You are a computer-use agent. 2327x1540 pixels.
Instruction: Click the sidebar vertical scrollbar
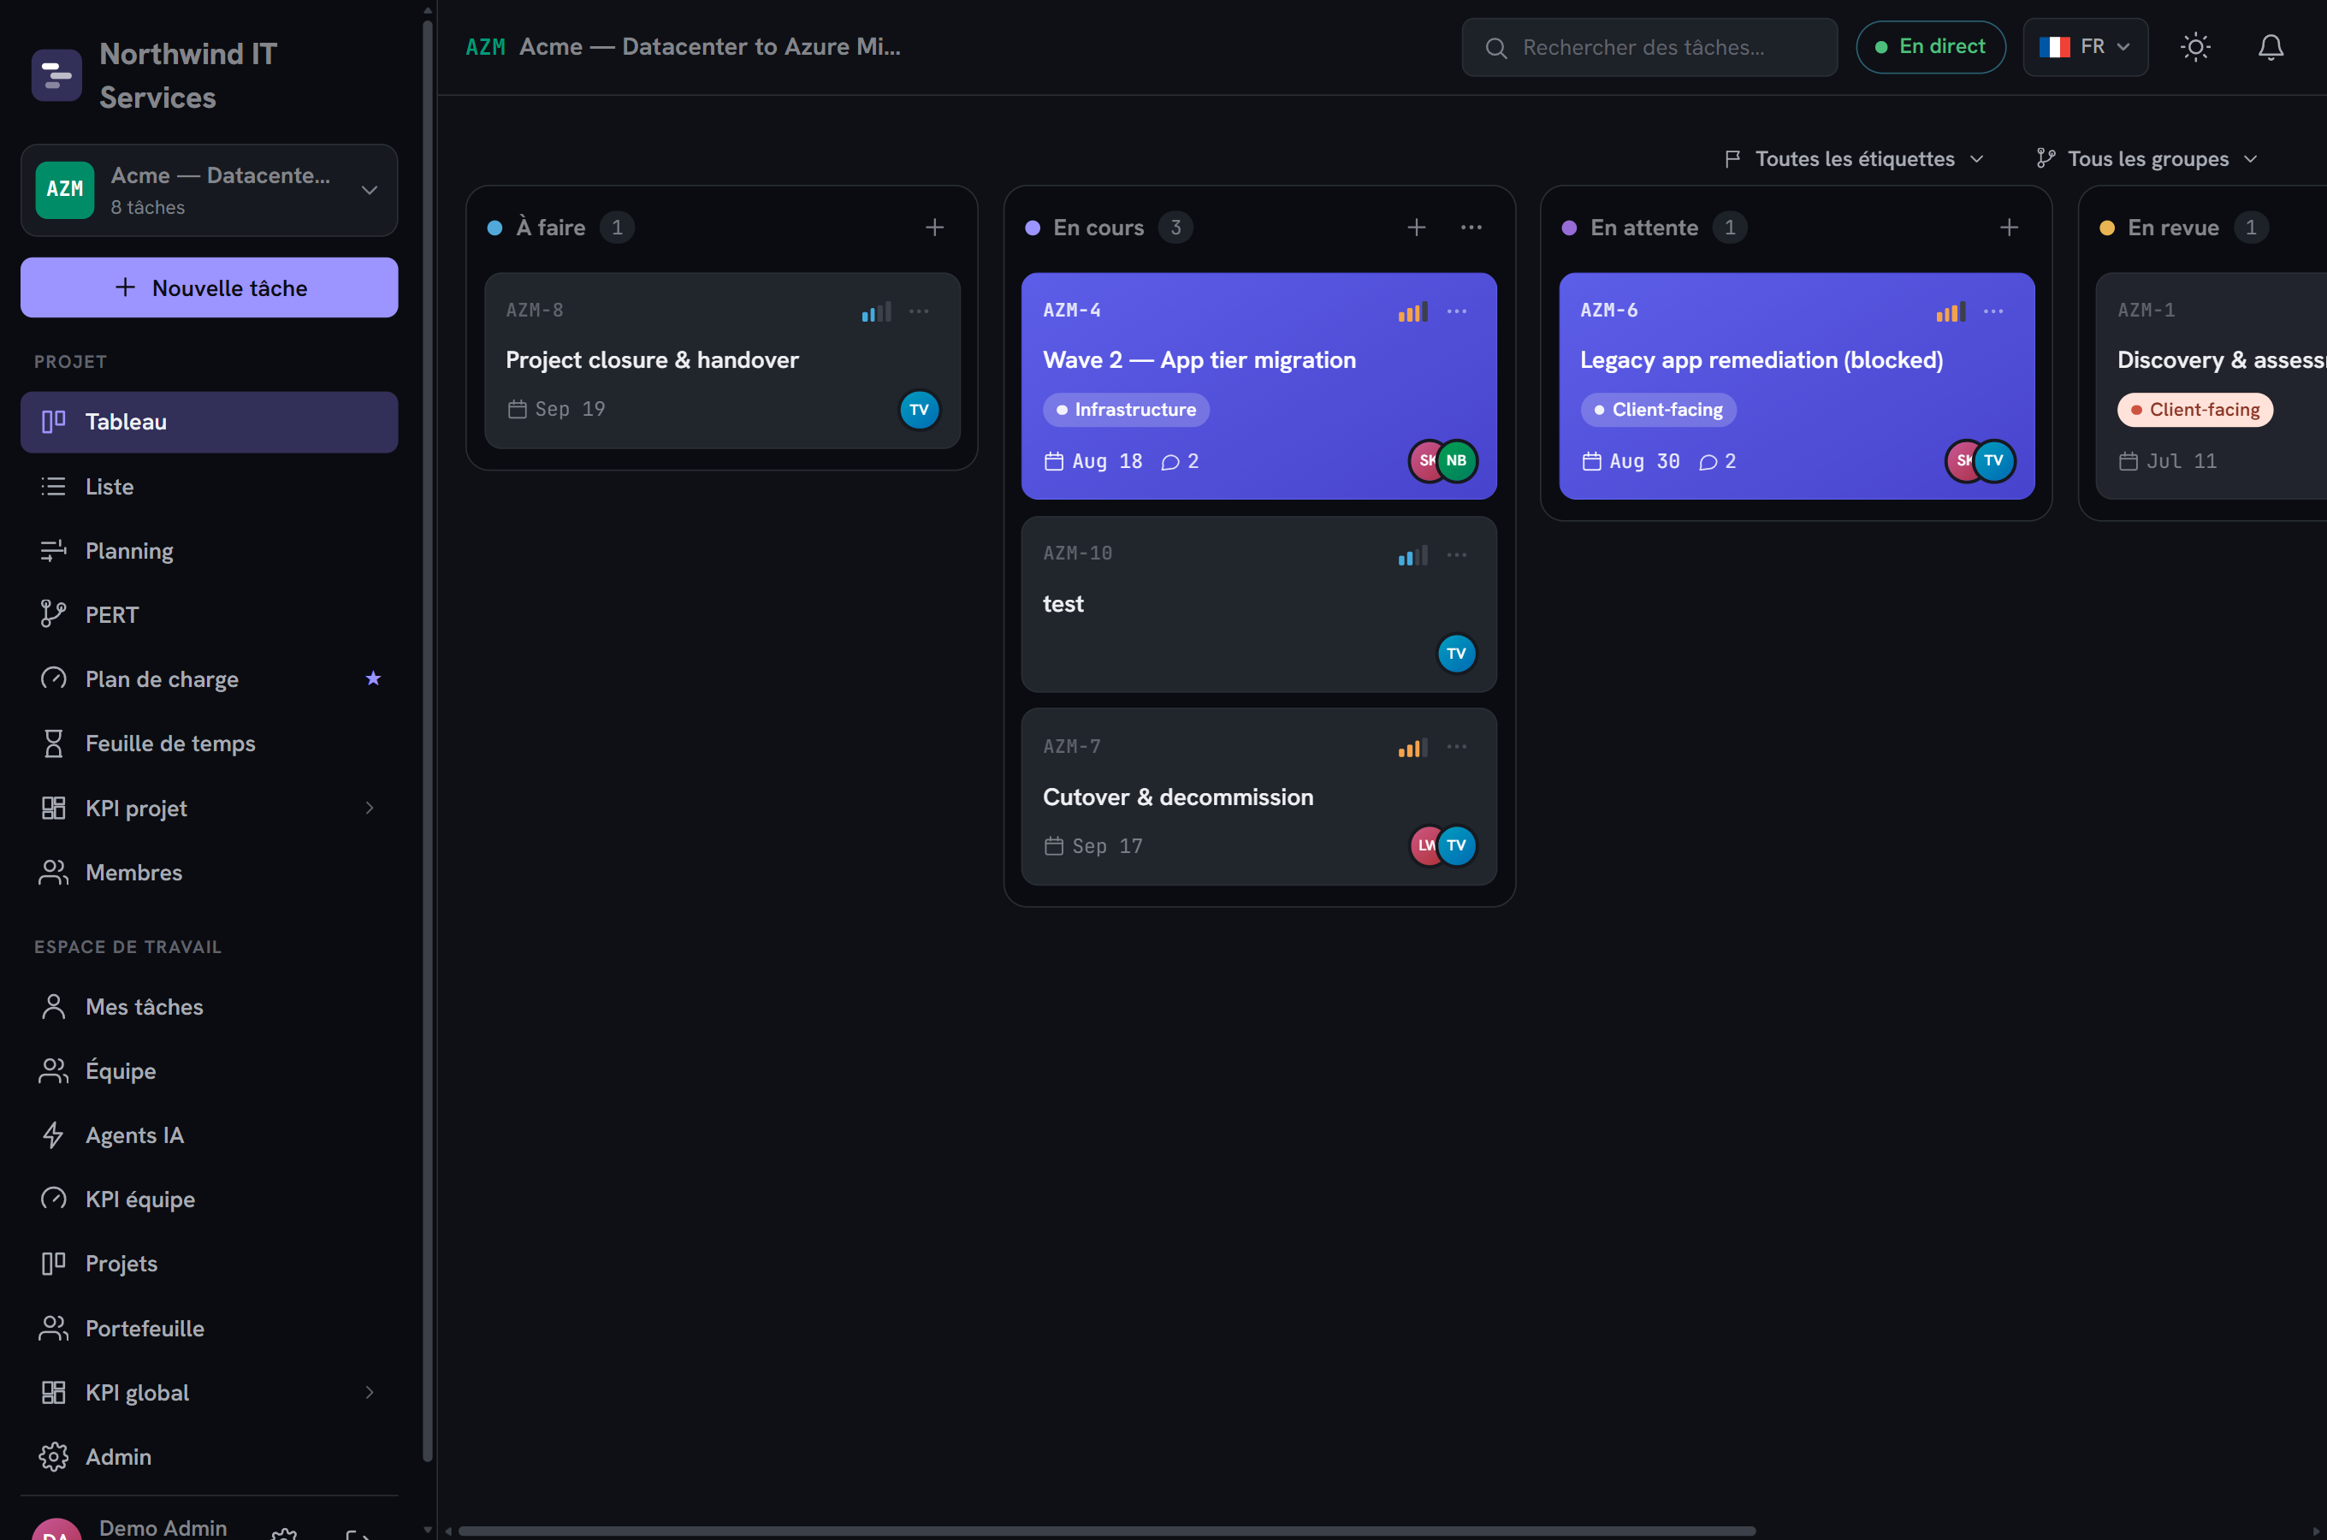coord(427,742)
